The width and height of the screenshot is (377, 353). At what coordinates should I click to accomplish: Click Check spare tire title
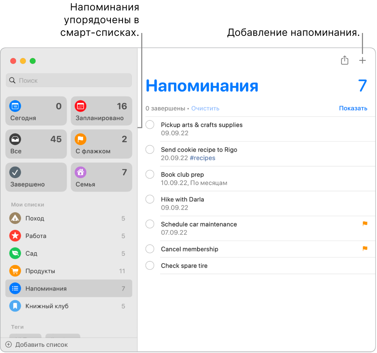(x=184, y=266)
